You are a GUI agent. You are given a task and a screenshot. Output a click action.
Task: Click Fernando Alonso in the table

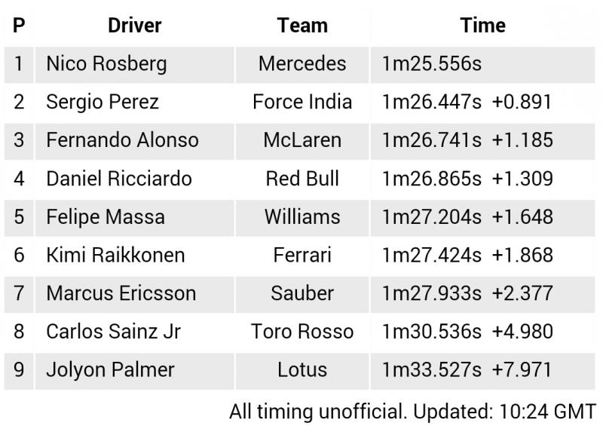coord(122,140)
